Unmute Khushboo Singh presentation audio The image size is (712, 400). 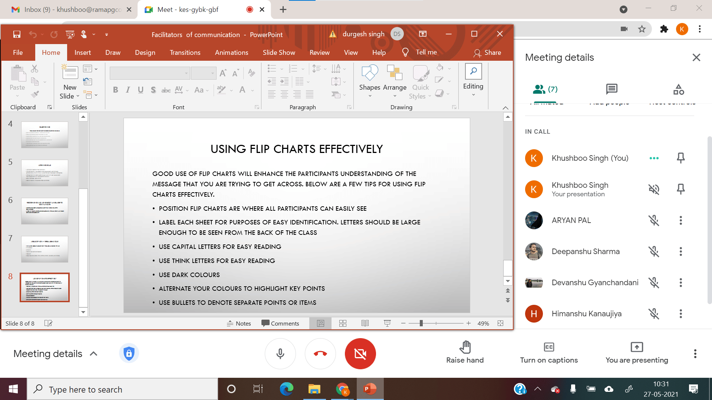pos(654,189)
